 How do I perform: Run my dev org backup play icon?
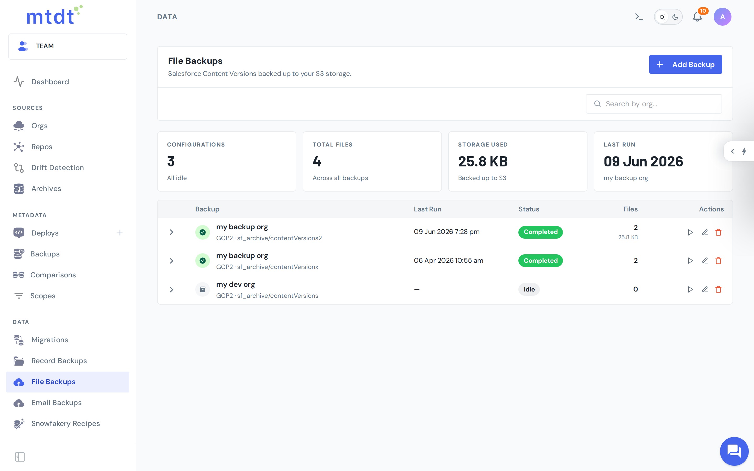click(x=690, y=289)
